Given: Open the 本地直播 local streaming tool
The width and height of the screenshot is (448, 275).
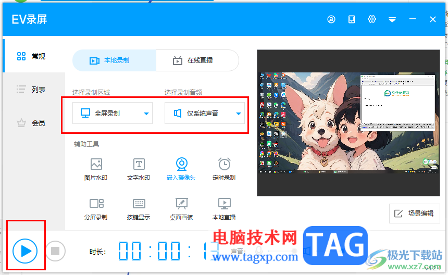Looking at the screenshot, I should click(224, 209).
